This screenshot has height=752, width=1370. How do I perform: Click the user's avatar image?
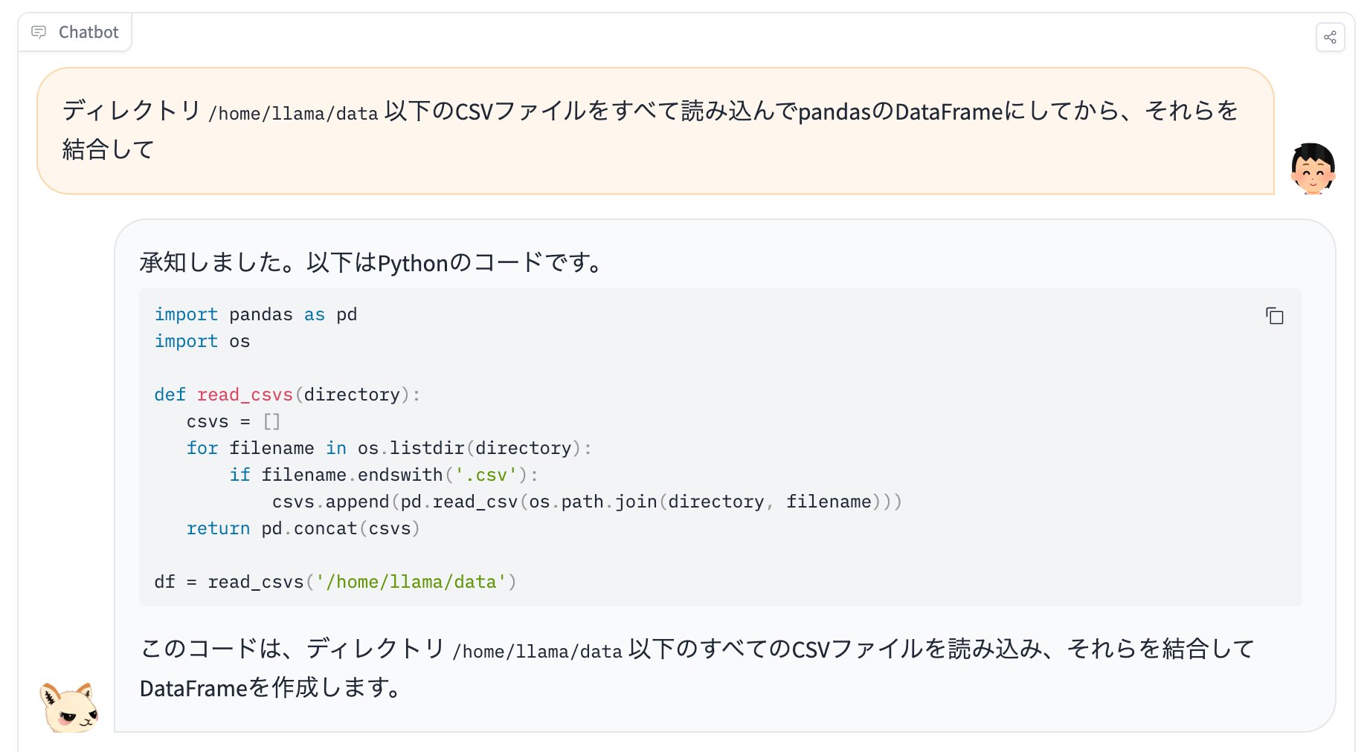pyautogui.click(x=1313, y=169)
